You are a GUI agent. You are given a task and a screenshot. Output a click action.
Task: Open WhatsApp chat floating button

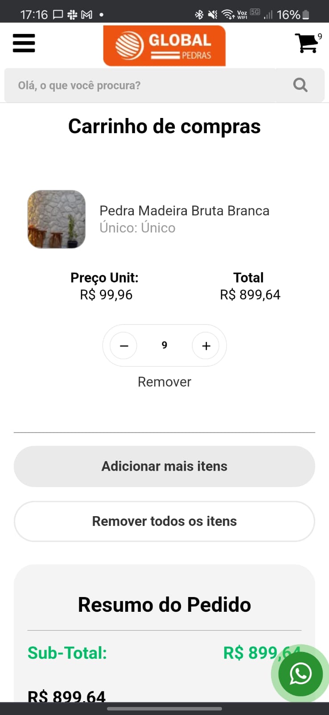pyautogui.click(x=300, y=674)
